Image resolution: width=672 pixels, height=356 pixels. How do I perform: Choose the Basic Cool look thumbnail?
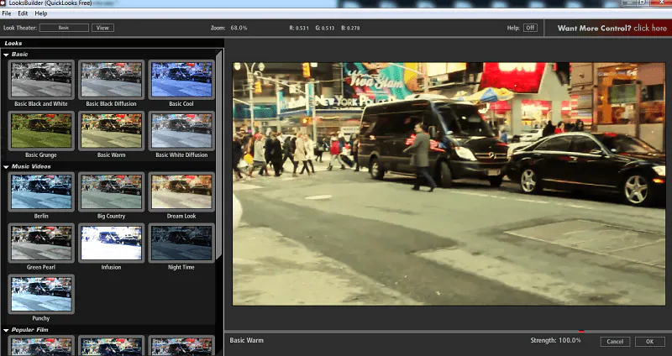click(181, 80)
